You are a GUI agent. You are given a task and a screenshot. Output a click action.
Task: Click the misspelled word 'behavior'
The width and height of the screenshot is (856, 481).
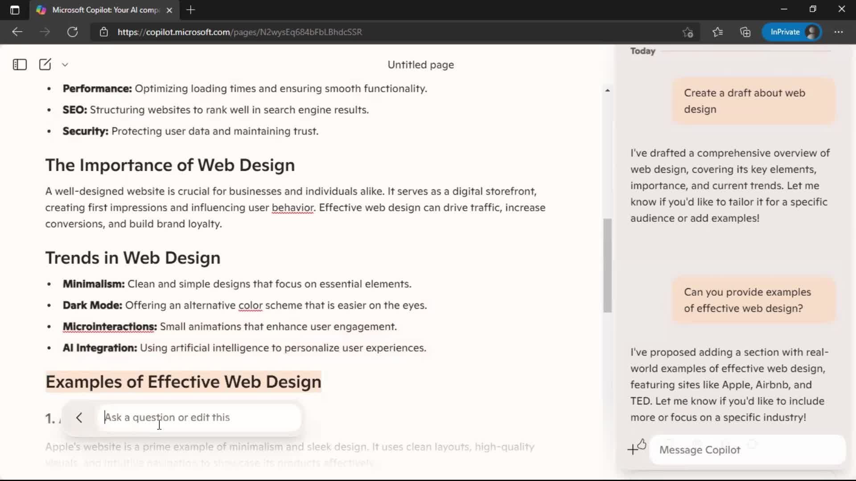pos(292,208)
